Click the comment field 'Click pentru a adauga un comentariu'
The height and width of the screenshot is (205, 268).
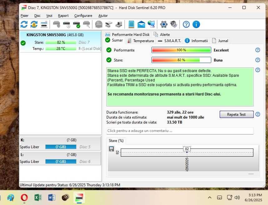pos(180,131)
